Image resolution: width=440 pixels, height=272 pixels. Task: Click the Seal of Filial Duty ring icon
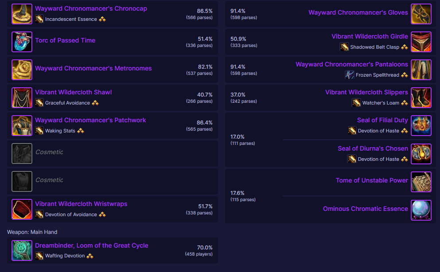pyautogui.click(x=421, y=125)
